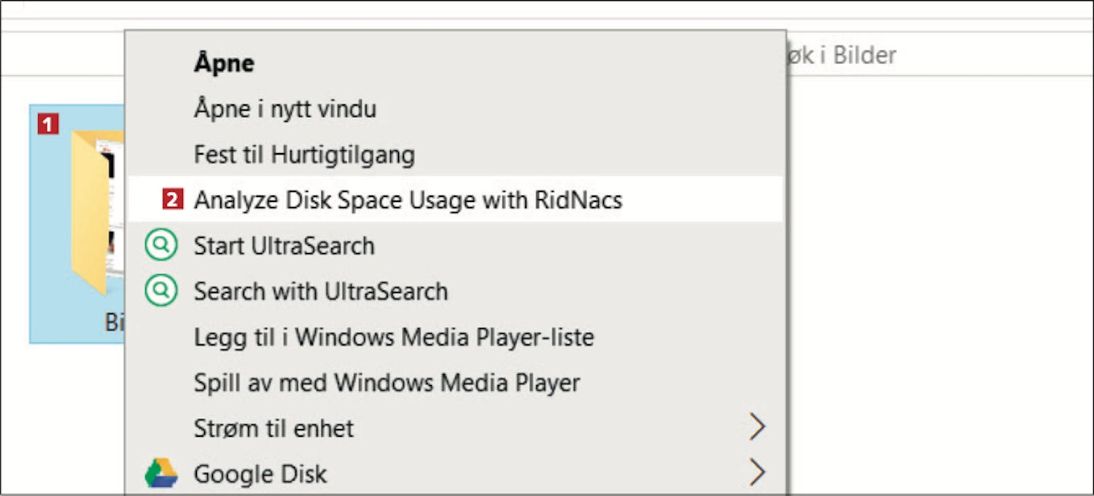Image resolution: width=1094 pixels, height=496 pixels.
Task: Expand the Google Disk submenu arrow
Action: (757, 473)
